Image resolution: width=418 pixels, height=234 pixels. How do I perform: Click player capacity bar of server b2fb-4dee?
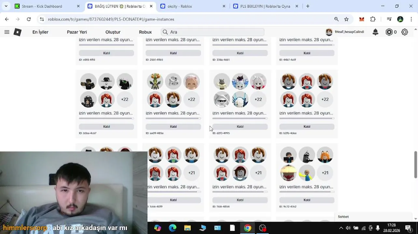pos(307,118)
